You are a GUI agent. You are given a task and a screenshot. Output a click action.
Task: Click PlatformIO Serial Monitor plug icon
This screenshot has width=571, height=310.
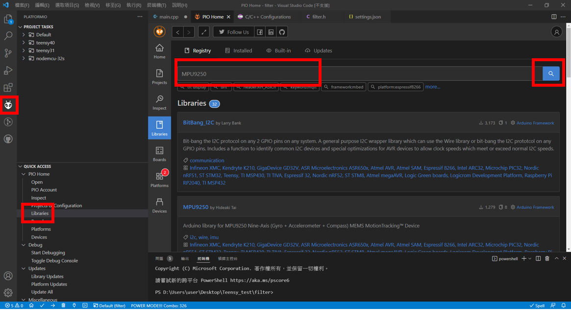pyautogui.click(x=74, y=306)
